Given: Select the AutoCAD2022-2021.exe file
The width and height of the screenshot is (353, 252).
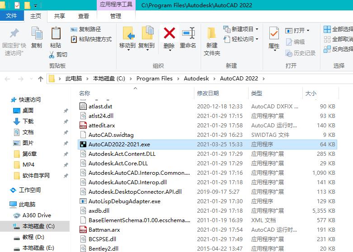Looking at the screenshot, I should coord(207,145).
